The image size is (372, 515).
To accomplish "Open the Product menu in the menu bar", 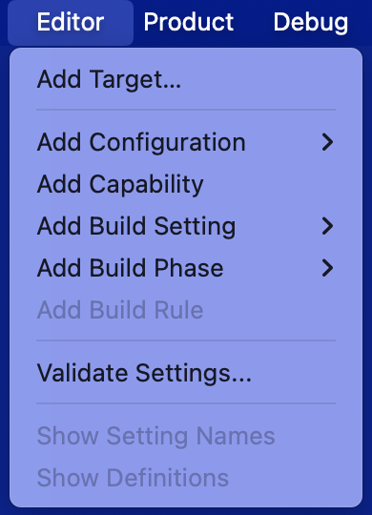I will 189,22.
